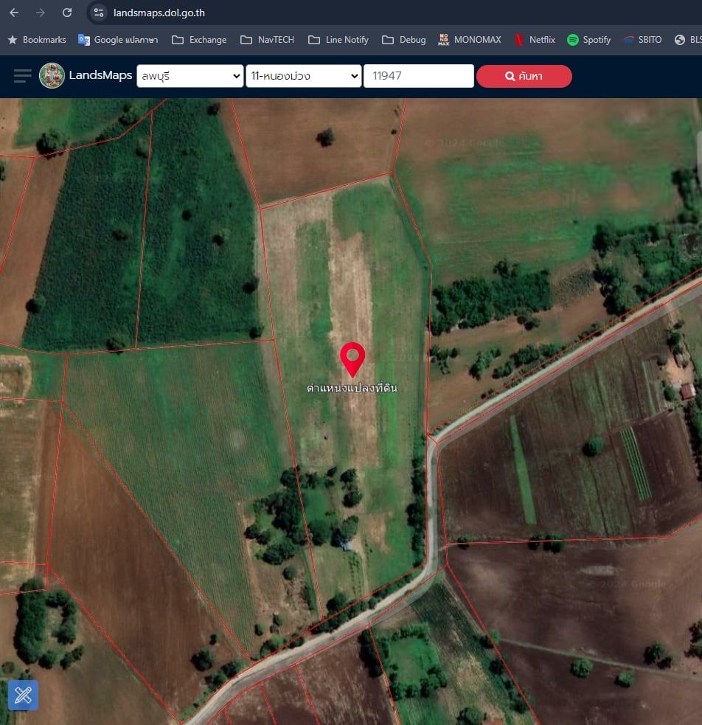Expand the province dropdown showing ลพบุรี
This screenshot has height=725, width=702.
pos(190,76)
